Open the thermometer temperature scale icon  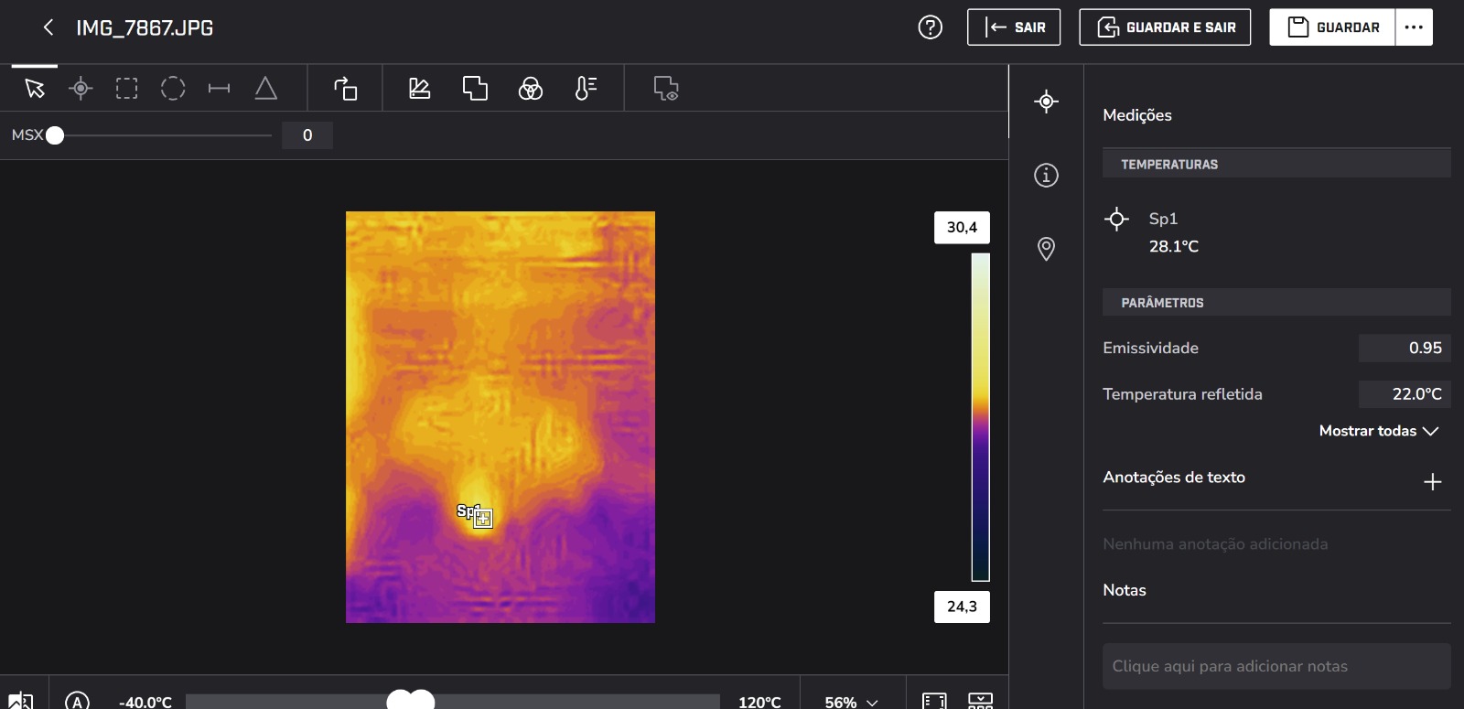(x=586, y=89)
